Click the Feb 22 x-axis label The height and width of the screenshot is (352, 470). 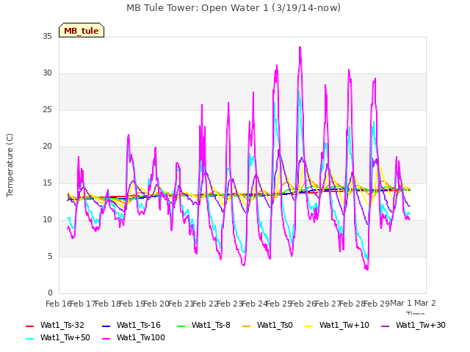[x=206, y=304]
